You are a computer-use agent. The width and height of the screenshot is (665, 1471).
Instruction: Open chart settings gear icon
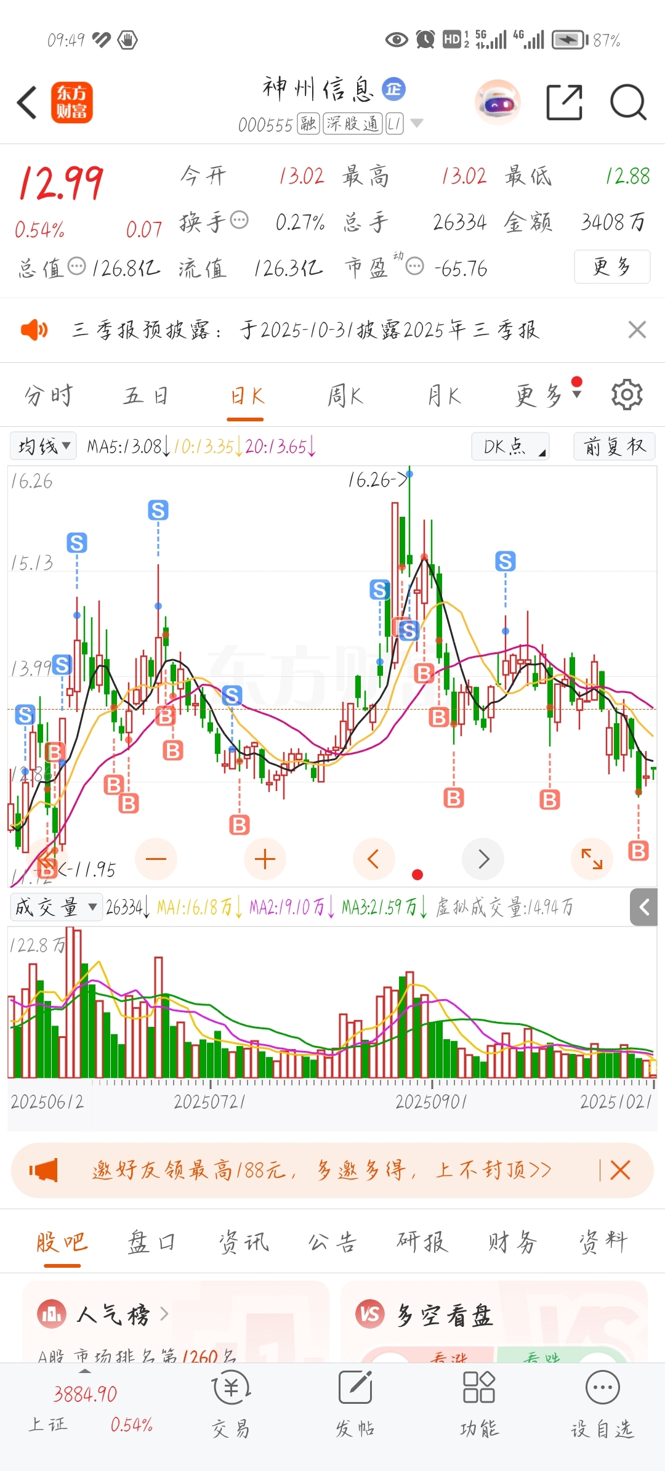[627, 395]
